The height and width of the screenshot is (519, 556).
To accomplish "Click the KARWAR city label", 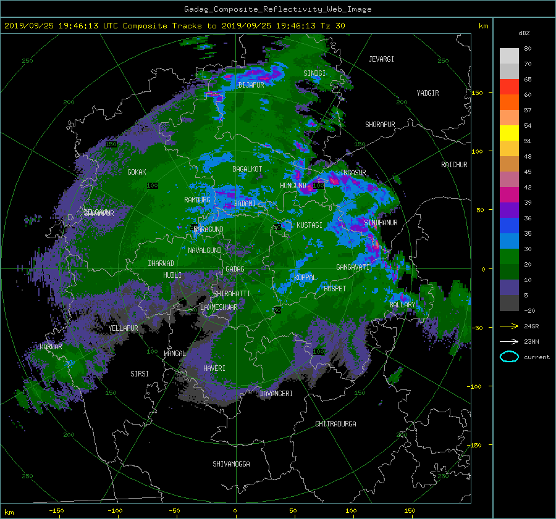I will click(51, 347).
